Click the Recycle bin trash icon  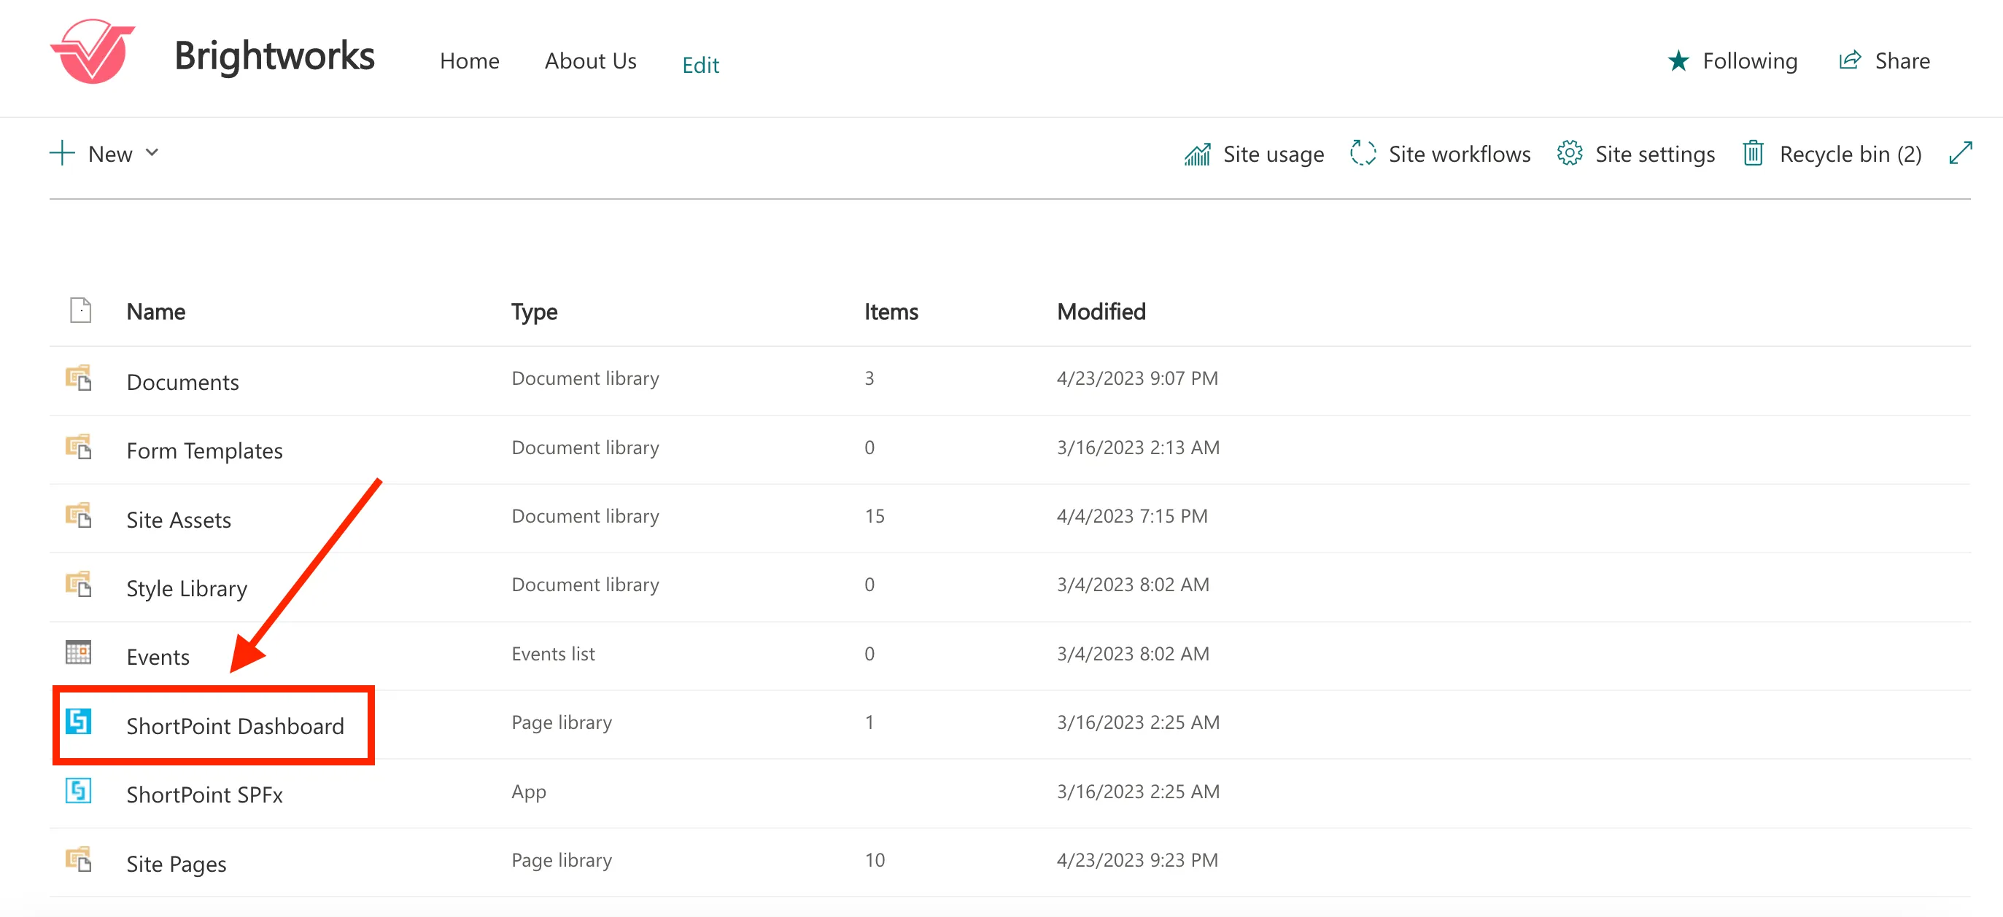pyautogui.click(x=1753, y=153)
